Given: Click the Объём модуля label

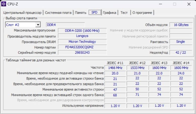Looking at the screenshot, I should click(x=156, y=25).
